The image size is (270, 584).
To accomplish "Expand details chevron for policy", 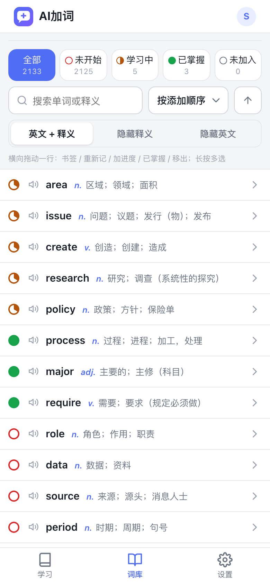I will pyautogui.click(x=255, y=309).
